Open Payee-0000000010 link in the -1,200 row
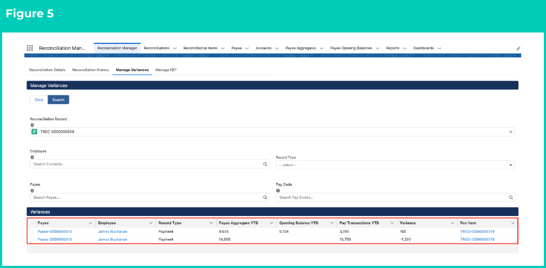Screen dimensions: 546x268 tap(55, 239)
